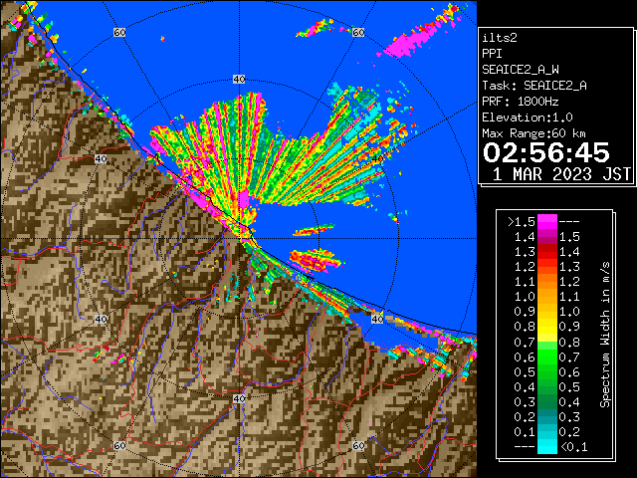The height and width of the screenshot is (478, 637).
Task: Click the '<0.1' legend label
Action: pos(574,447)
